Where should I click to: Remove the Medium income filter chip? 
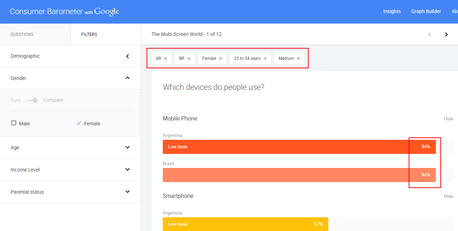298,58
